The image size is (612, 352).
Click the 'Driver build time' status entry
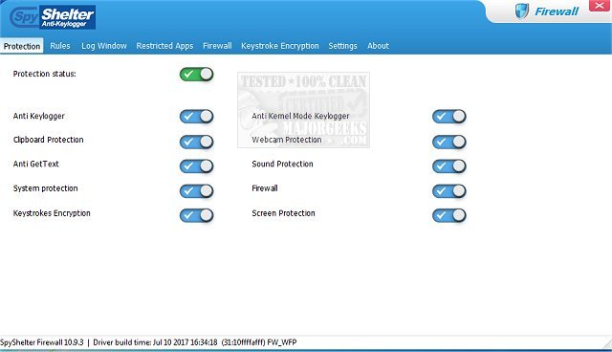click(x=155, y=342)
